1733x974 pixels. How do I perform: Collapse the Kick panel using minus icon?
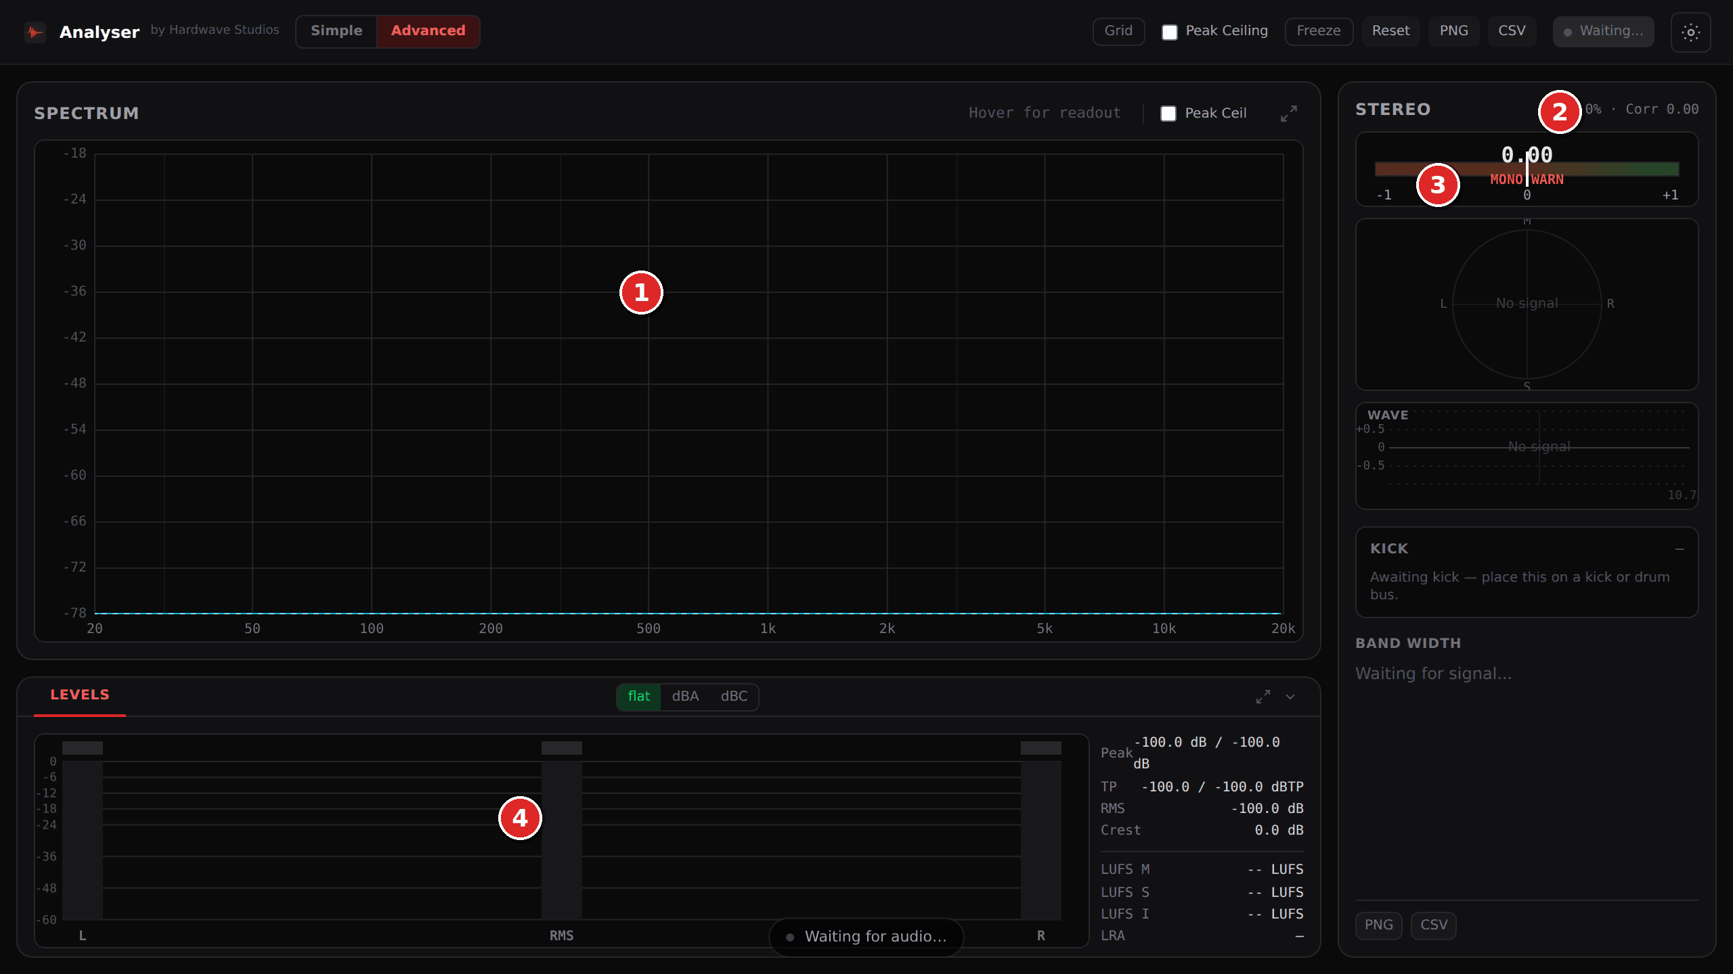point(1680,549)
